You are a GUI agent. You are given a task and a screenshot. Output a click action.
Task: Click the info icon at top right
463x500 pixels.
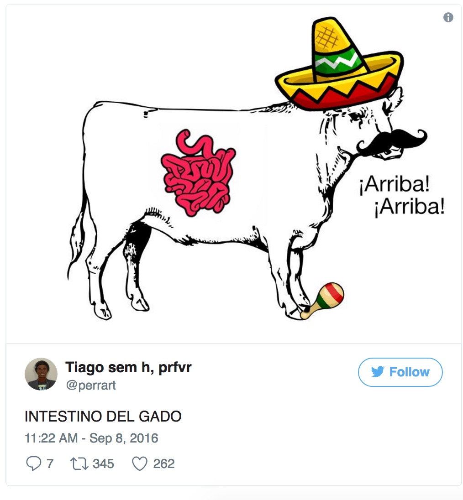[448, 17]
